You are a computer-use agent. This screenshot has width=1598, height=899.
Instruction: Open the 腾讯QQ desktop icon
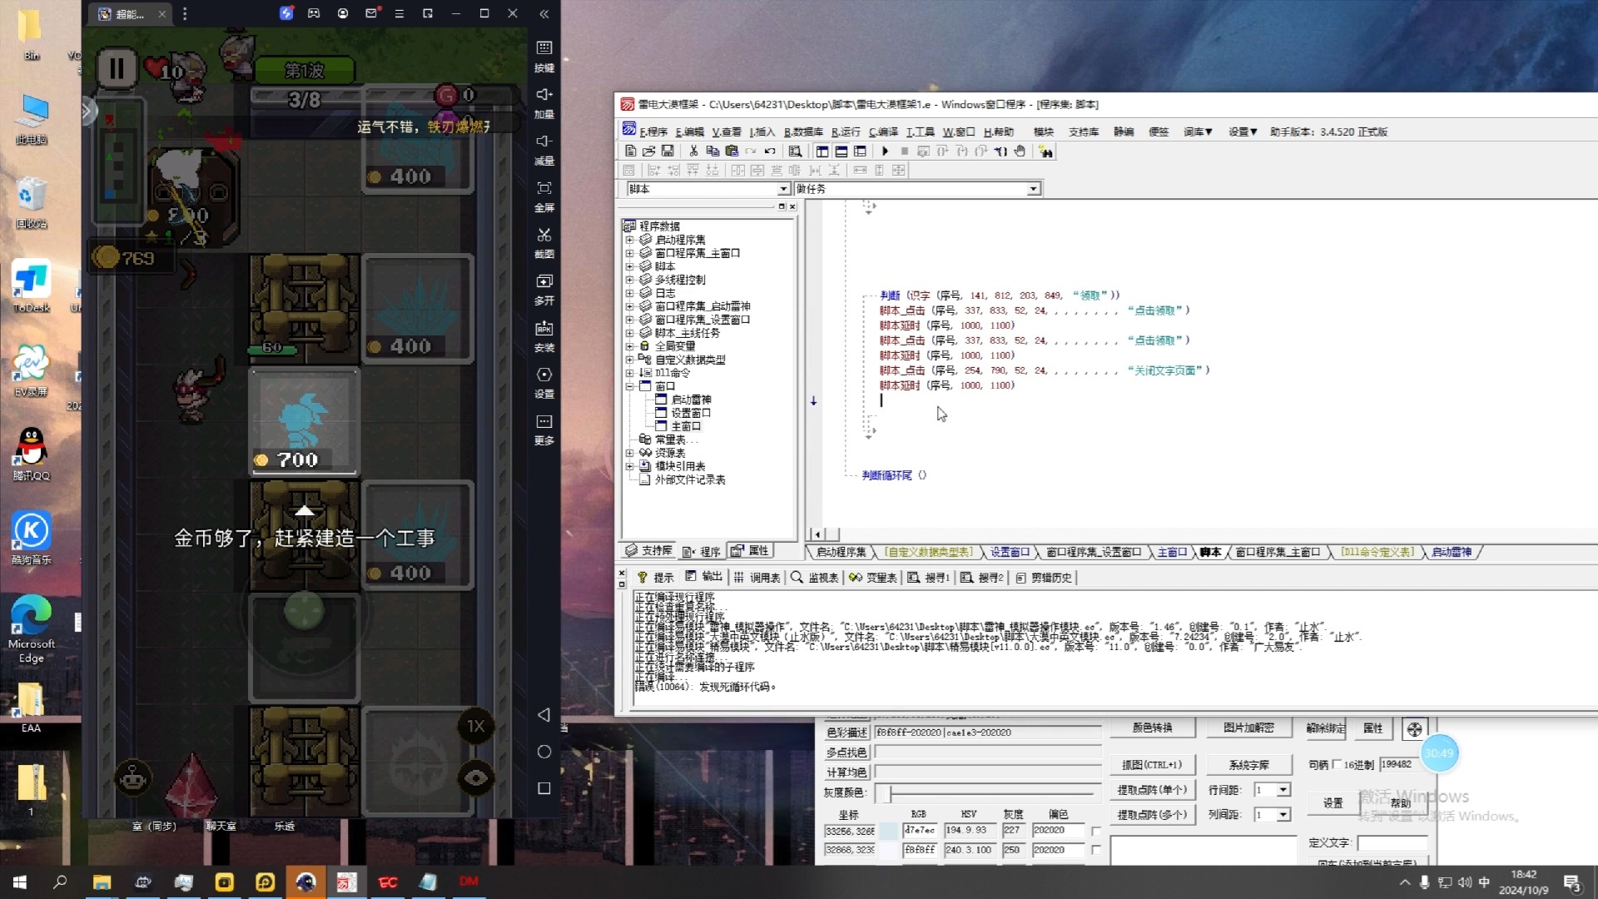[31, 454]
